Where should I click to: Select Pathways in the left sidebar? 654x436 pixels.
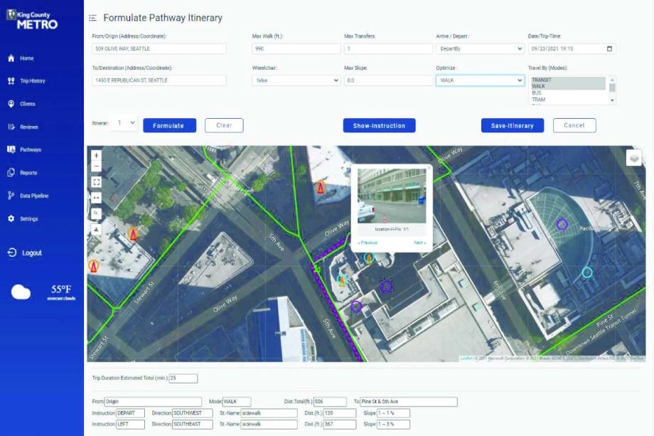[x=32, y=149]
